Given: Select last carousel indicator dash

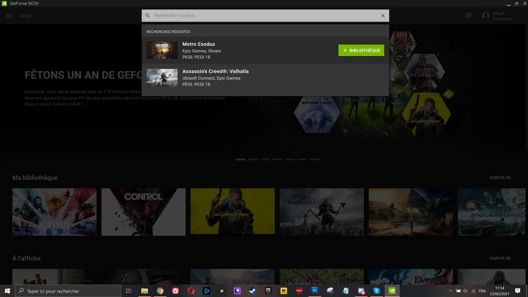Looking at the screenshot, I should click(x=315, y=159).
